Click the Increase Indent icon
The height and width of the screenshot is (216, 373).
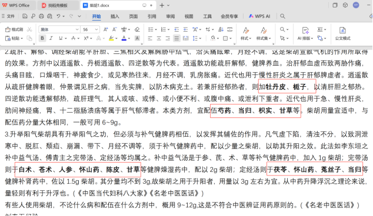pos(185,29)
